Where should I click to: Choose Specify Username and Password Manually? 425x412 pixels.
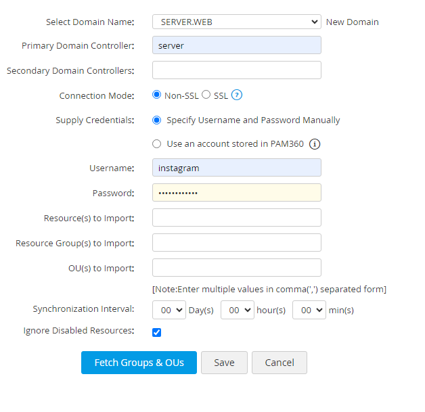157,120
